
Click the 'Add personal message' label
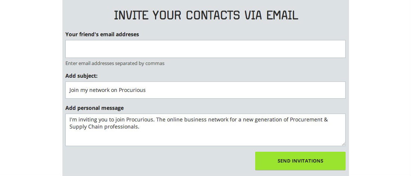click(95, 108)
